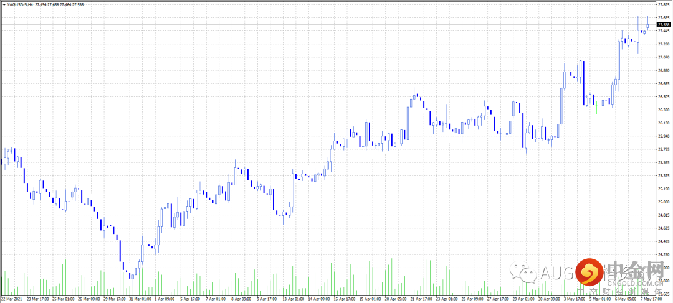This screenshot has height=303, width=673.
Task: Click the CNGOLD red circular logo
Action: pos(589,272)
